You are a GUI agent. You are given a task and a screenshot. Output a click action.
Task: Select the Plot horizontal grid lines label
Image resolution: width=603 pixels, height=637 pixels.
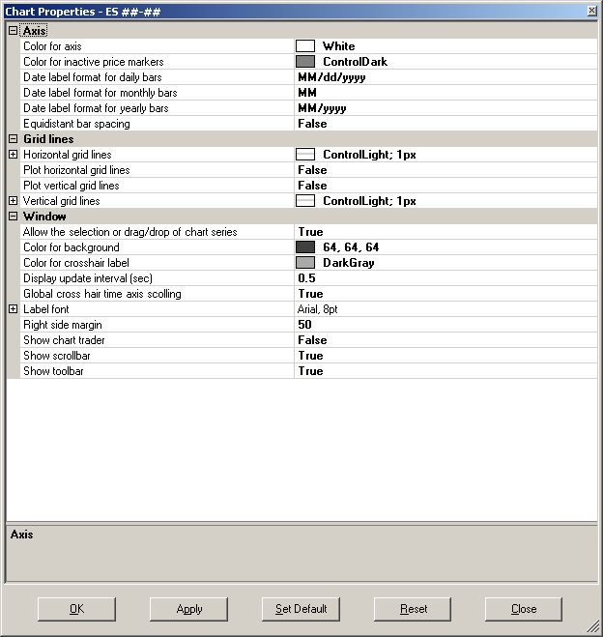click(76, 170)
